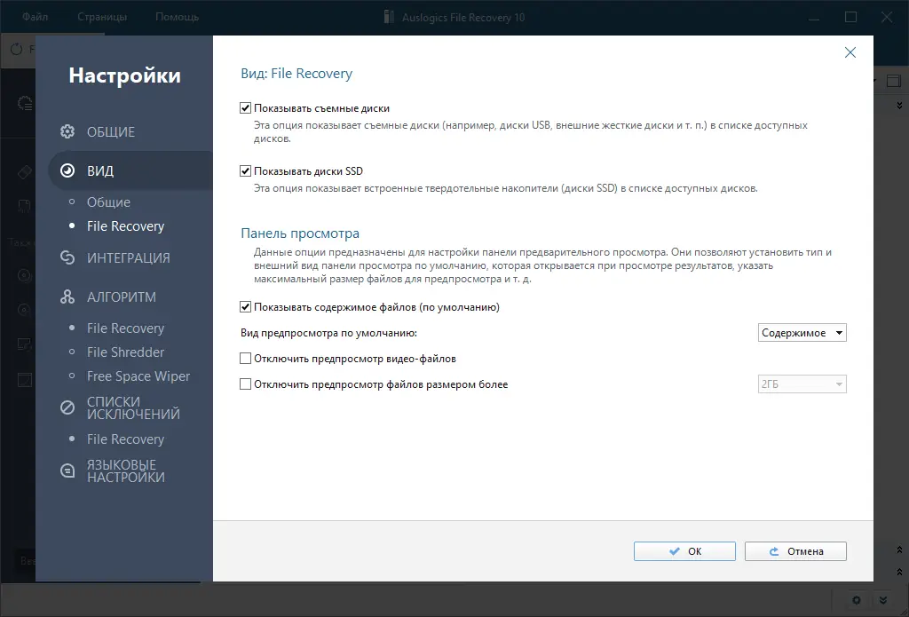Click the panel layout icon in the main window

click(x=893, y=82)
